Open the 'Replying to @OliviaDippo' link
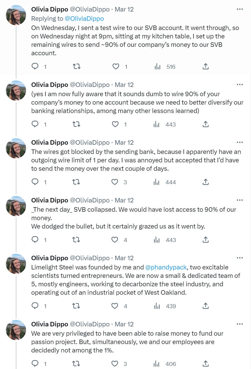251x369 pixels. tap(84, 19)
